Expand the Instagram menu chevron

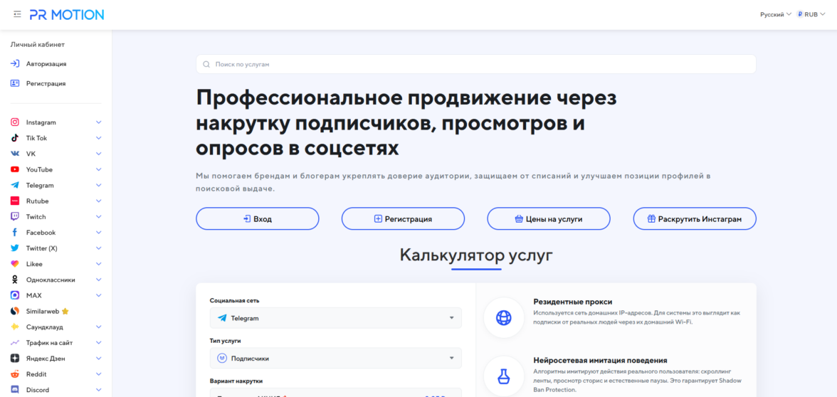click(x=98, y=122)
